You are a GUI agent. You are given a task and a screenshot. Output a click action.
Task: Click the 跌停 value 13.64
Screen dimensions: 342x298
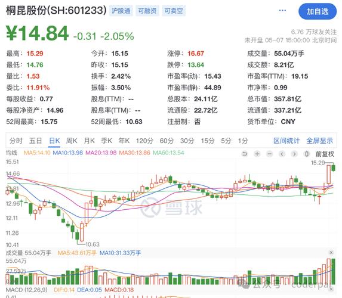pos(196,65)
